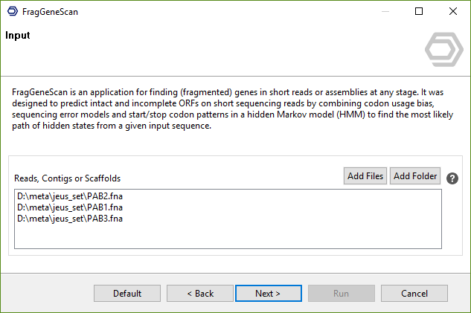
Task: Select PAB2.fna in the file list
Action: coord(69,197)
